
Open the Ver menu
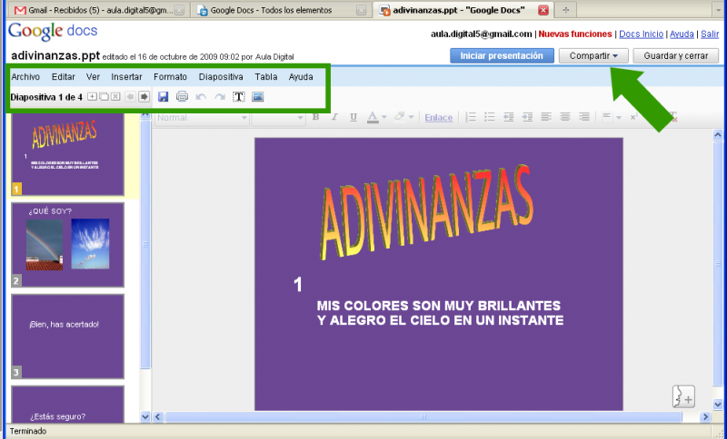tap(93, 77)
